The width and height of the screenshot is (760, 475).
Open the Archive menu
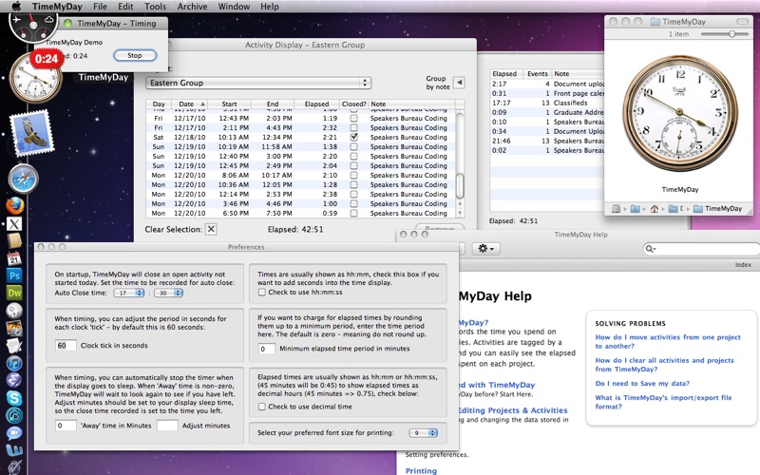click(x=192, y=7)
